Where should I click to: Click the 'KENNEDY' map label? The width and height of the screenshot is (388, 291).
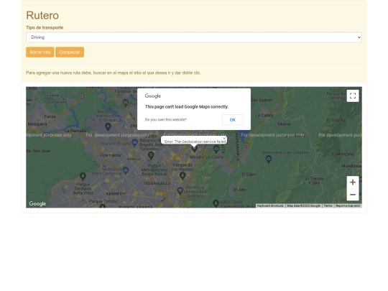click(x=116, y=194)
